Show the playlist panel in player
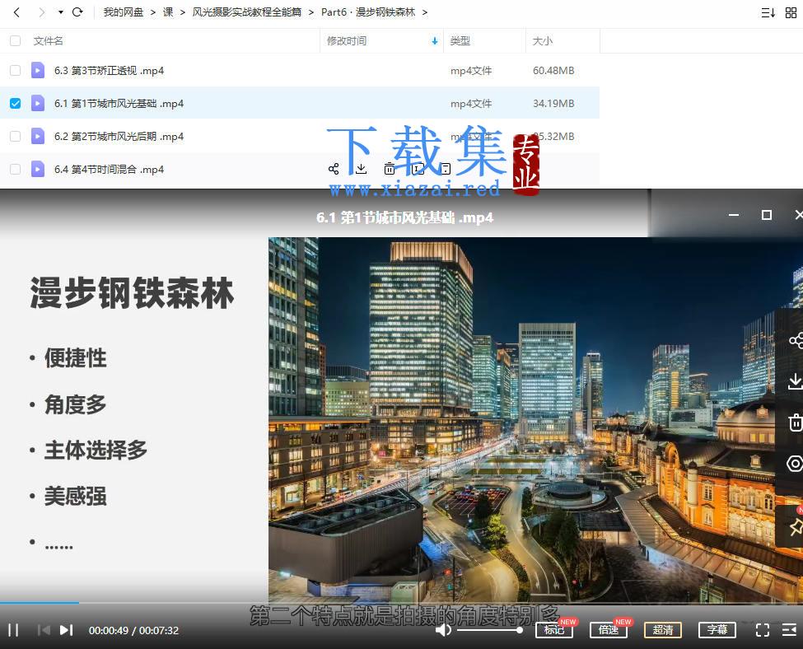Viewport: 803px width, 649px height. [x=790, y=630]
